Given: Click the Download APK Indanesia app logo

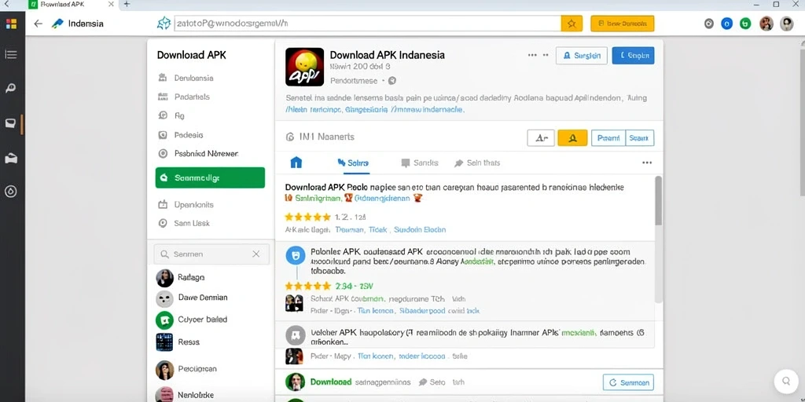Looking at the screenshot, I should coord(304,67).
